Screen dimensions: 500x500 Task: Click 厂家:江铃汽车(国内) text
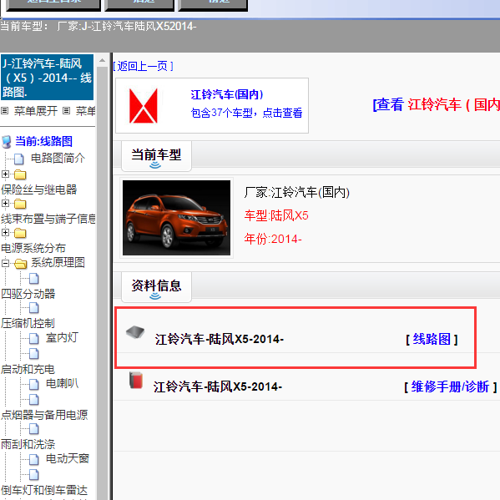coord(297,192)
